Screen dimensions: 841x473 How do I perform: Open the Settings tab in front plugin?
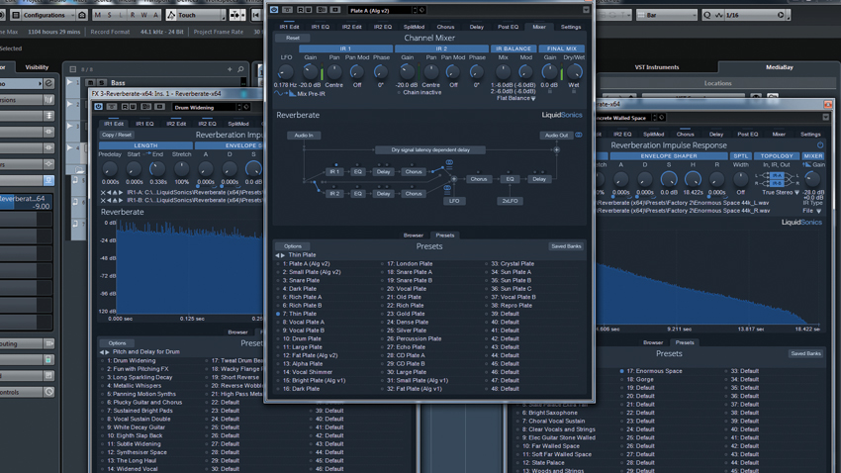pyautogui.click(x=571, y=27)
